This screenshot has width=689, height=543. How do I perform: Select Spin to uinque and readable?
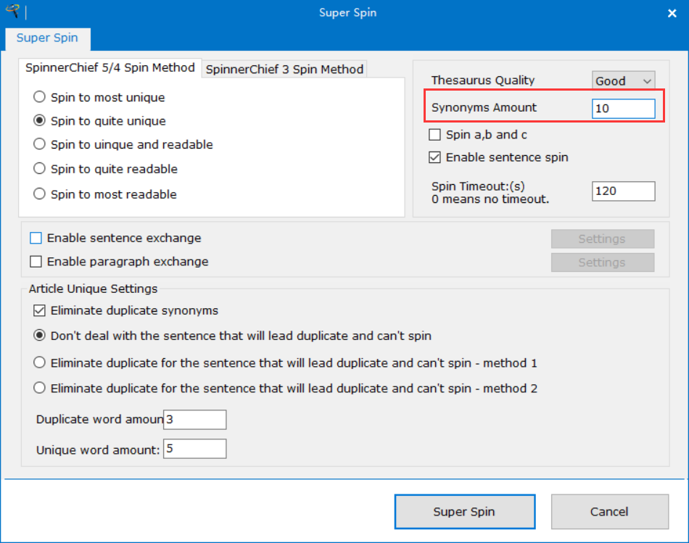click(39, 144)
